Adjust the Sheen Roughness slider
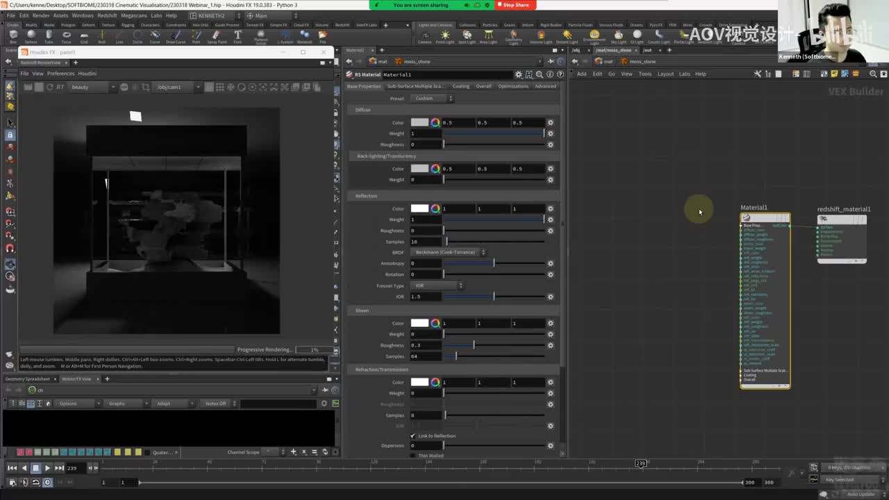The width and height of the screenshot is (889, 500). (494, 345)
